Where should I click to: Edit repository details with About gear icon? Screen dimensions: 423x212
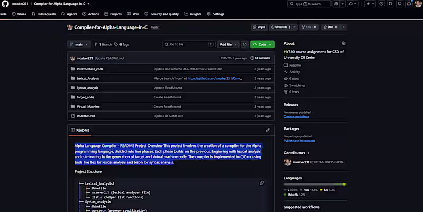[343, 43]
